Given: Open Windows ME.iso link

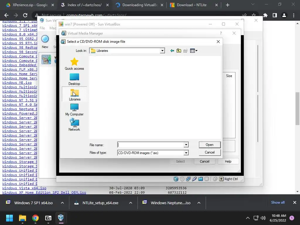Looking at the screenshot, I should (x=17, y=83).
